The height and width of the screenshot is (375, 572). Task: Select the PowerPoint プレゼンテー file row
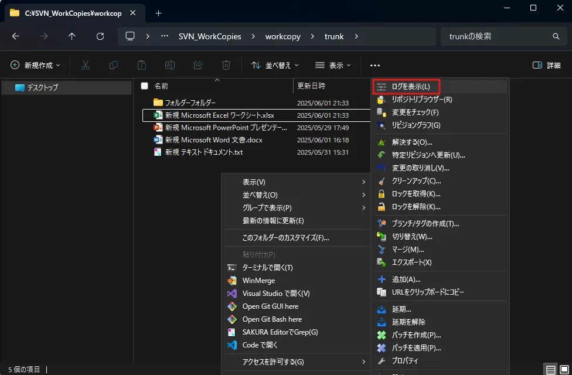point(256,128)
